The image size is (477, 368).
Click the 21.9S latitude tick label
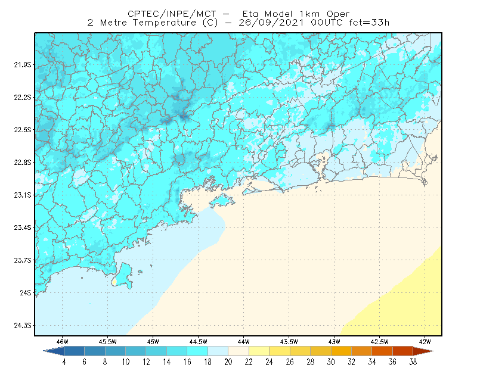pos(23,64)
